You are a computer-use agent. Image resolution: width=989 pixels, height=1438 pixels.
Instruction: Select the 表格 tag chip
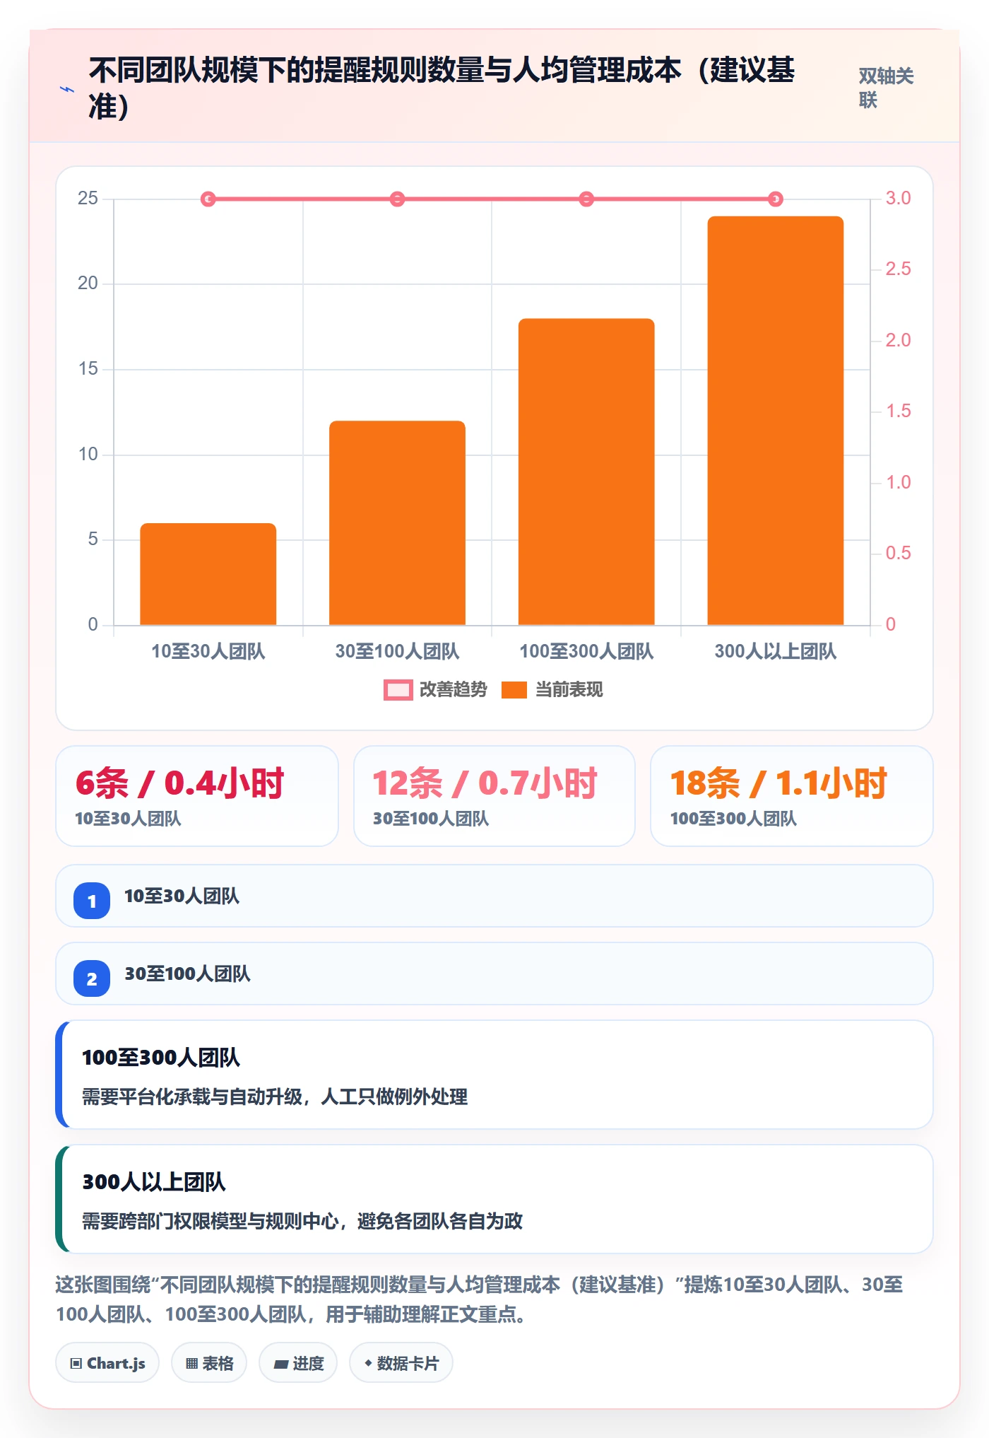209,1363
